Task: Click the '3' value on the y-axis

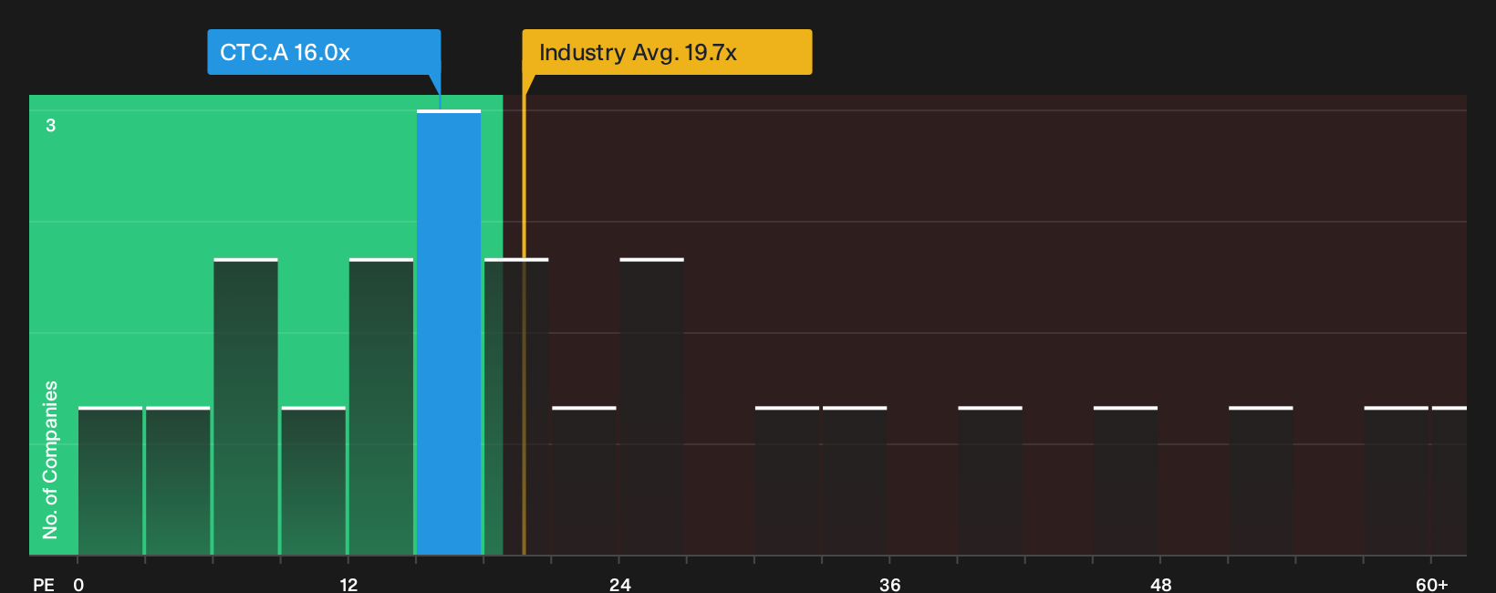Action: [x=51, y=125]
